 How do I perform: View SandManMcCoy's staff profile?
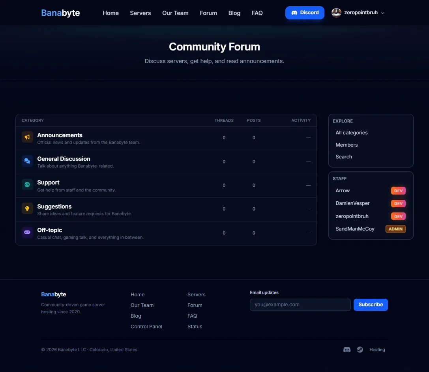point(355,229)
